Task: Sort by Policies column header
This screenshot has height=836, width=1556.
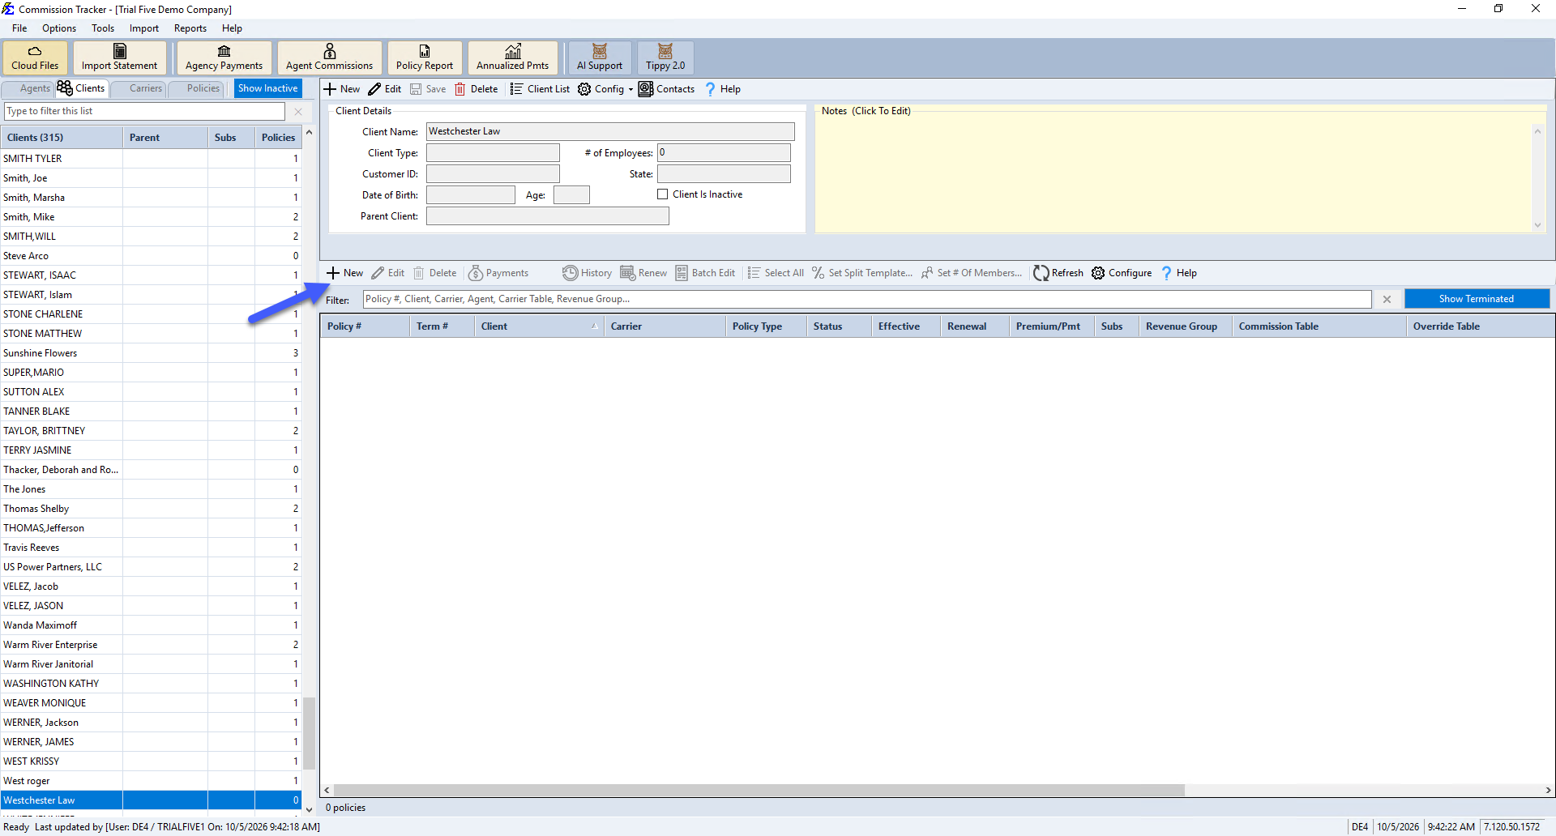Action: point(278,138)
